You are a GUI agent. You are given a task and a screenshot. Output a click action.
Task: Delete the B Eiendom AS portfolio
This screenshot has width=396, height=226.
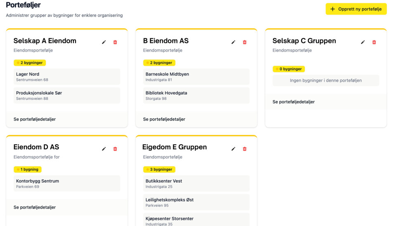click(245, 42)
